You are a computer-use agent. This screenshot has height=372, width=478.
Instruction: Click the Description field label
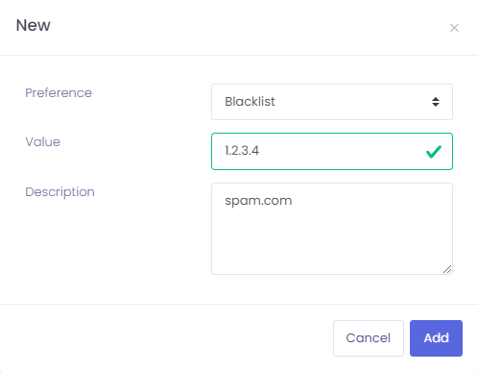coord(60,192)
